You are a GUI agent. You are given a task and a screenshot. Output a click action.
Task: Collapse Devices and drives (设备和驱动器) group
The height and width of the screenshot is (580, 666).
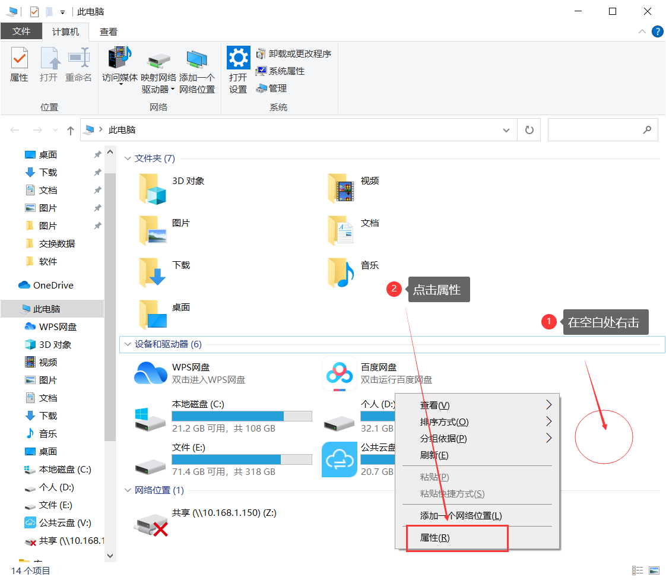(128, 344)
